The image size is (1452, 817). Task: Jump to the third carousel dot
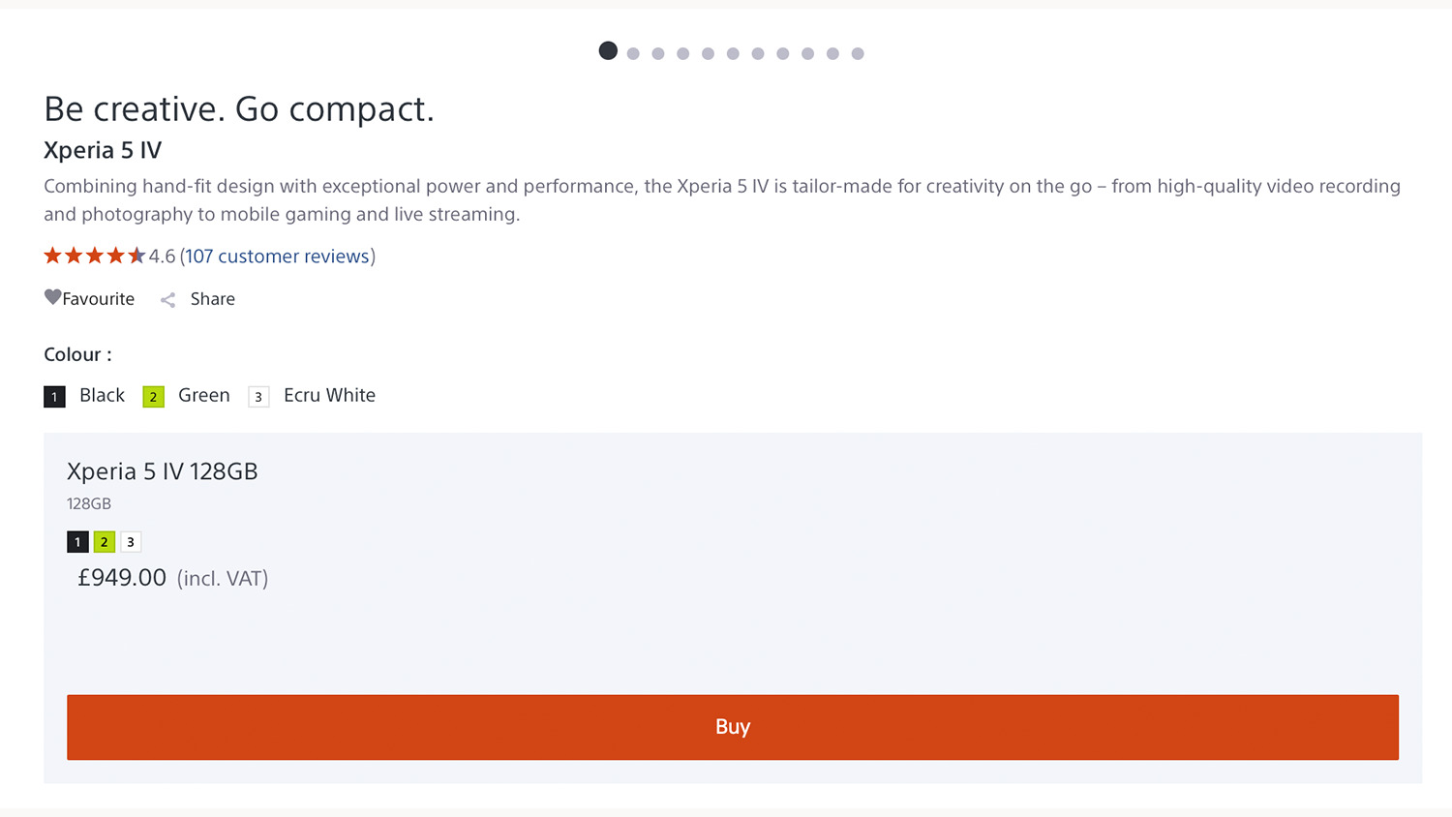coord(658,54)
